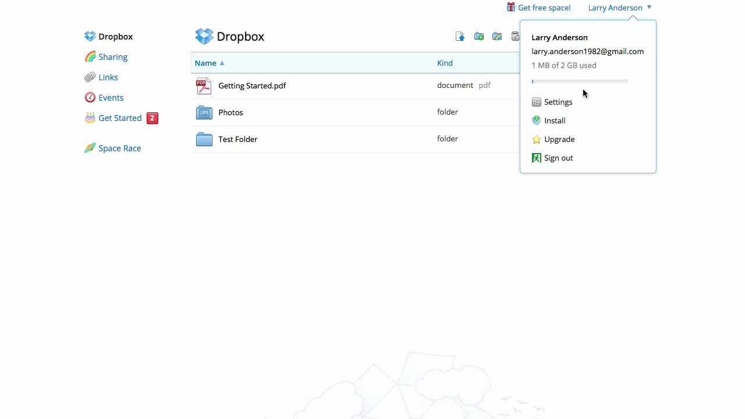Click the paperclip Links icon in sidebar
Screen dimensions: 745x419
(x=90, y=77)
